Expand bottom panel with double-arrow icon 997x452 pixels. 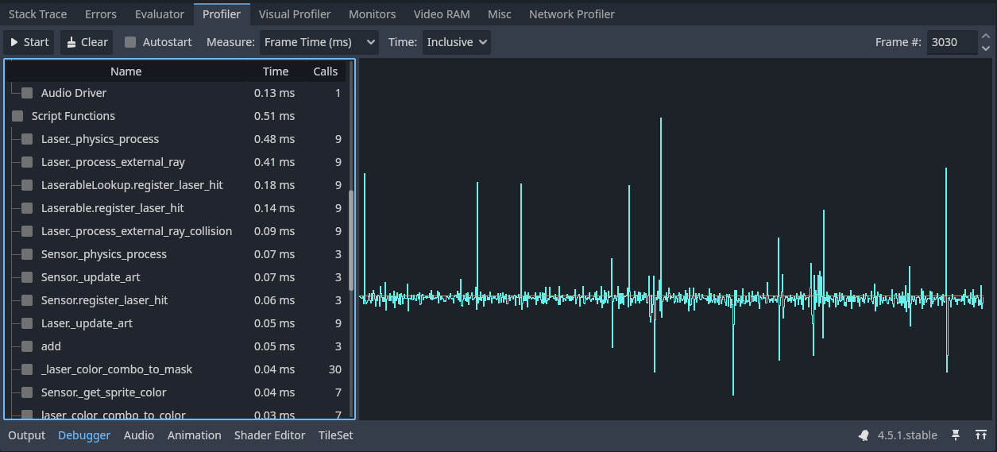pyautogui.click(x=982, y=435)
